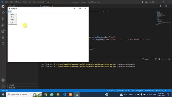Screen dimensions: 172x97
Task: Click inside Notepad text area
Action: click(48, 37)
